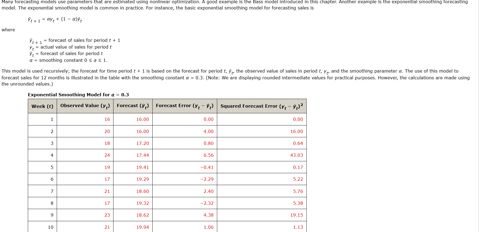The width and height of the screenshot is (479, 232).
Task: Click the exponential smoothing formula line
Action: tap(55, 19)
